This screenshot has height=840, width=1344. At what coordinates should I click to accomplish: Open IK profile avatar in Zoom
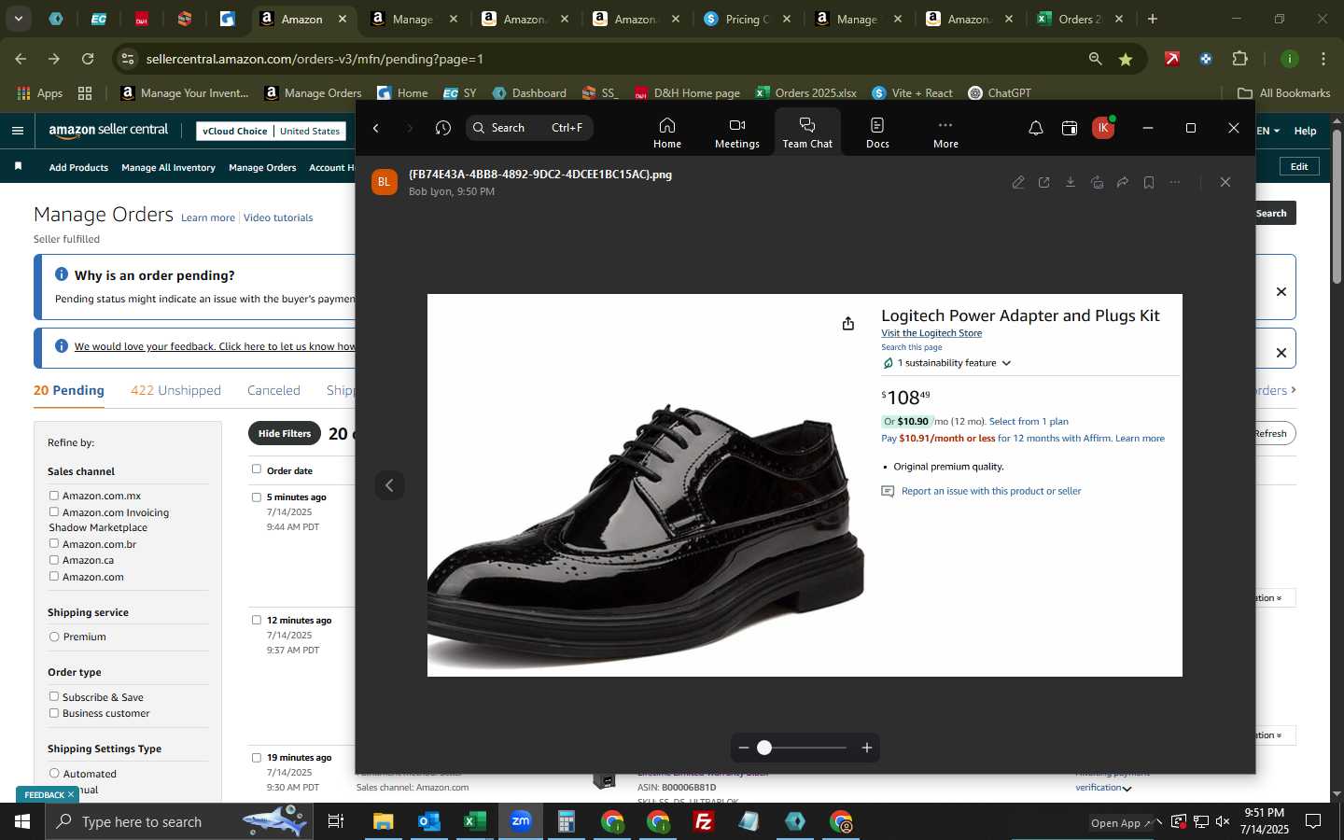click(1103, 128)
